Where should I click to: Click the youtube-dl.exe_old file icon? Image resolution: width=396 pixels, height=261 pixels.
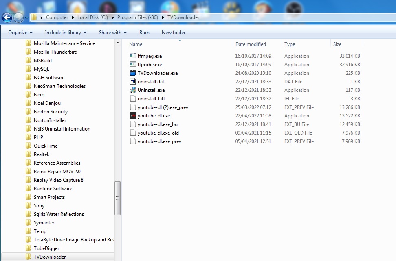[132, 133]
